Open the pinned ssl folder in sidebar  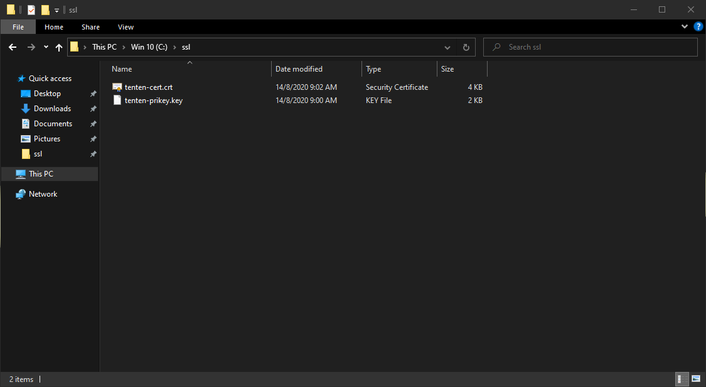[38, 154]
